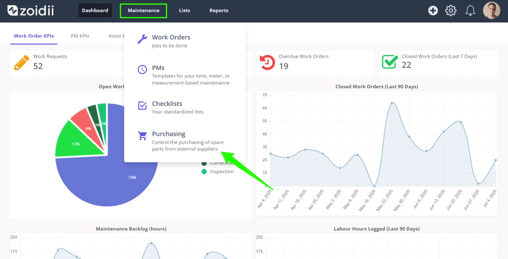Click the Overdue Work Orders history icon
Screen dimensions: 508x259
point(267,62)
